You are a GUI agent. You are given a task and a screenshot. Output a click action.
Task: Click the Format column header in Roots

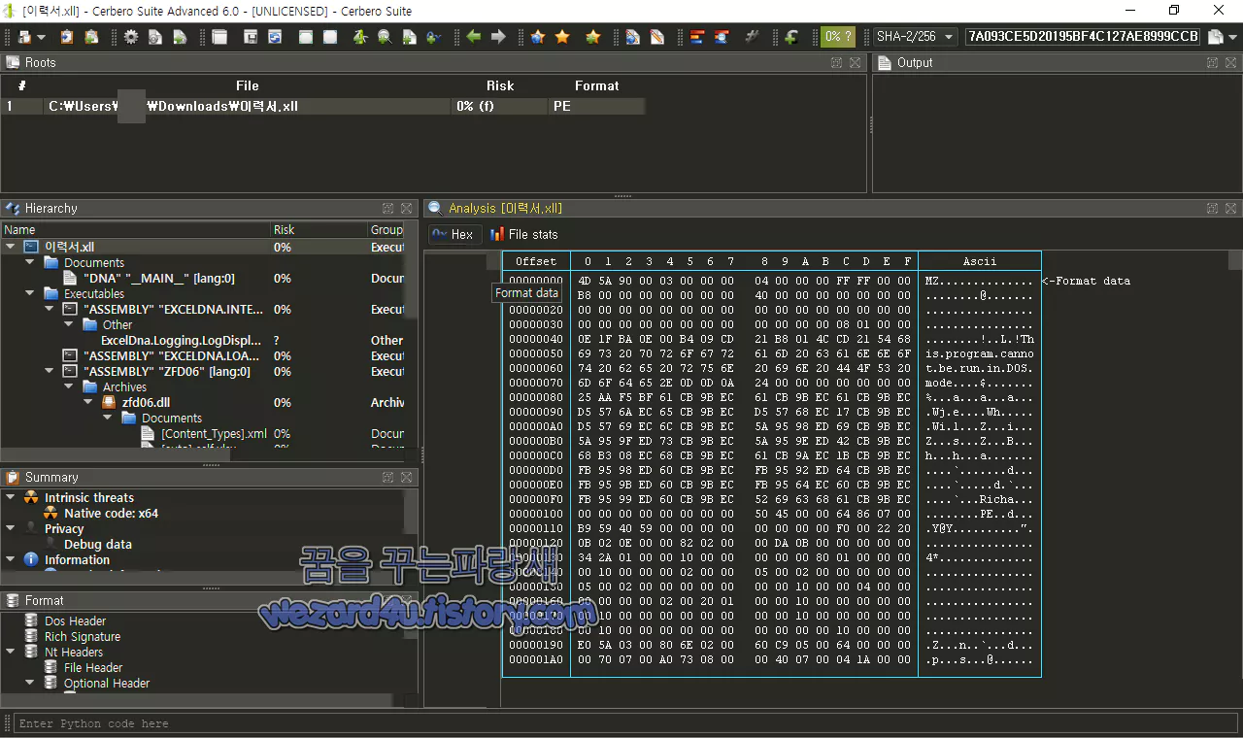click(x=596, y=85)
